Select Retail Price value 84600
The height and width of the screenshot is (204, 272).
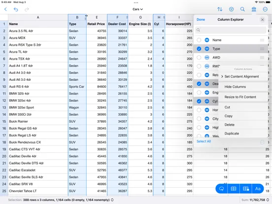[x=97, y=87]
